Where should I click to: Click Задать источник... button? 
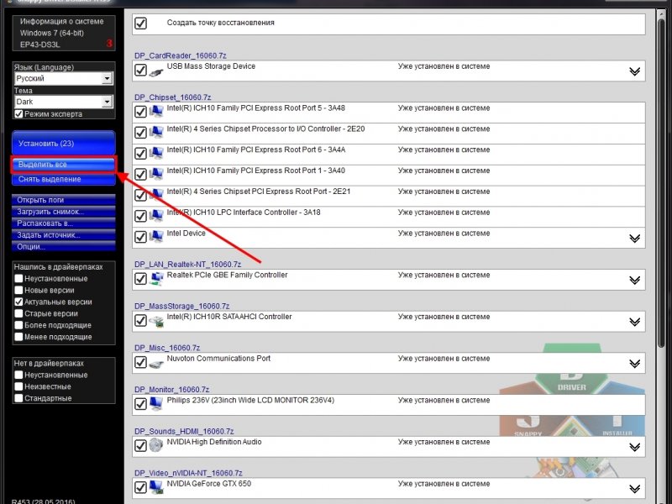pyautogui.click(x=64, y=235)
